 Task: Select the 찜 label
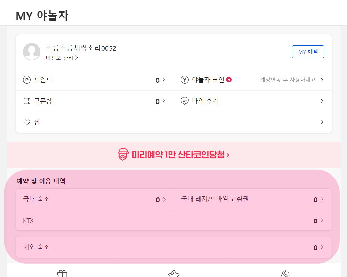pyautogui.click(x=37, y=122)
